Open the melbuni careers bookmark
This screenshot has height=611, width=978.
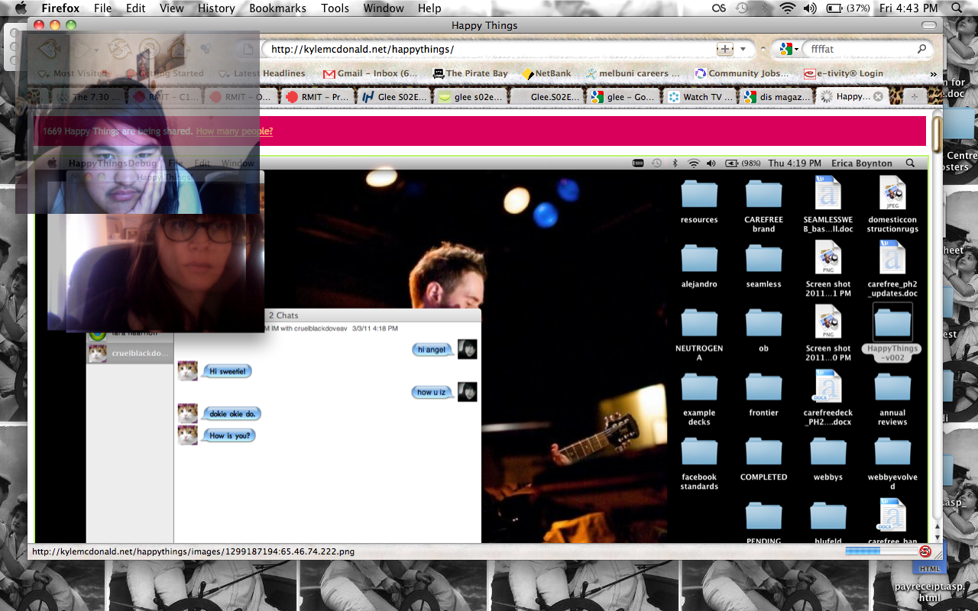(633, 73)
